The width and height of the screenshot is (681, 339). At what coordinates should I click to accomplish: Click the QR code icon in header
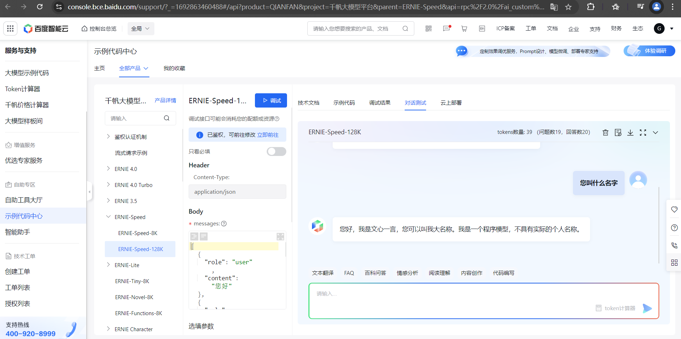[429, 28]
